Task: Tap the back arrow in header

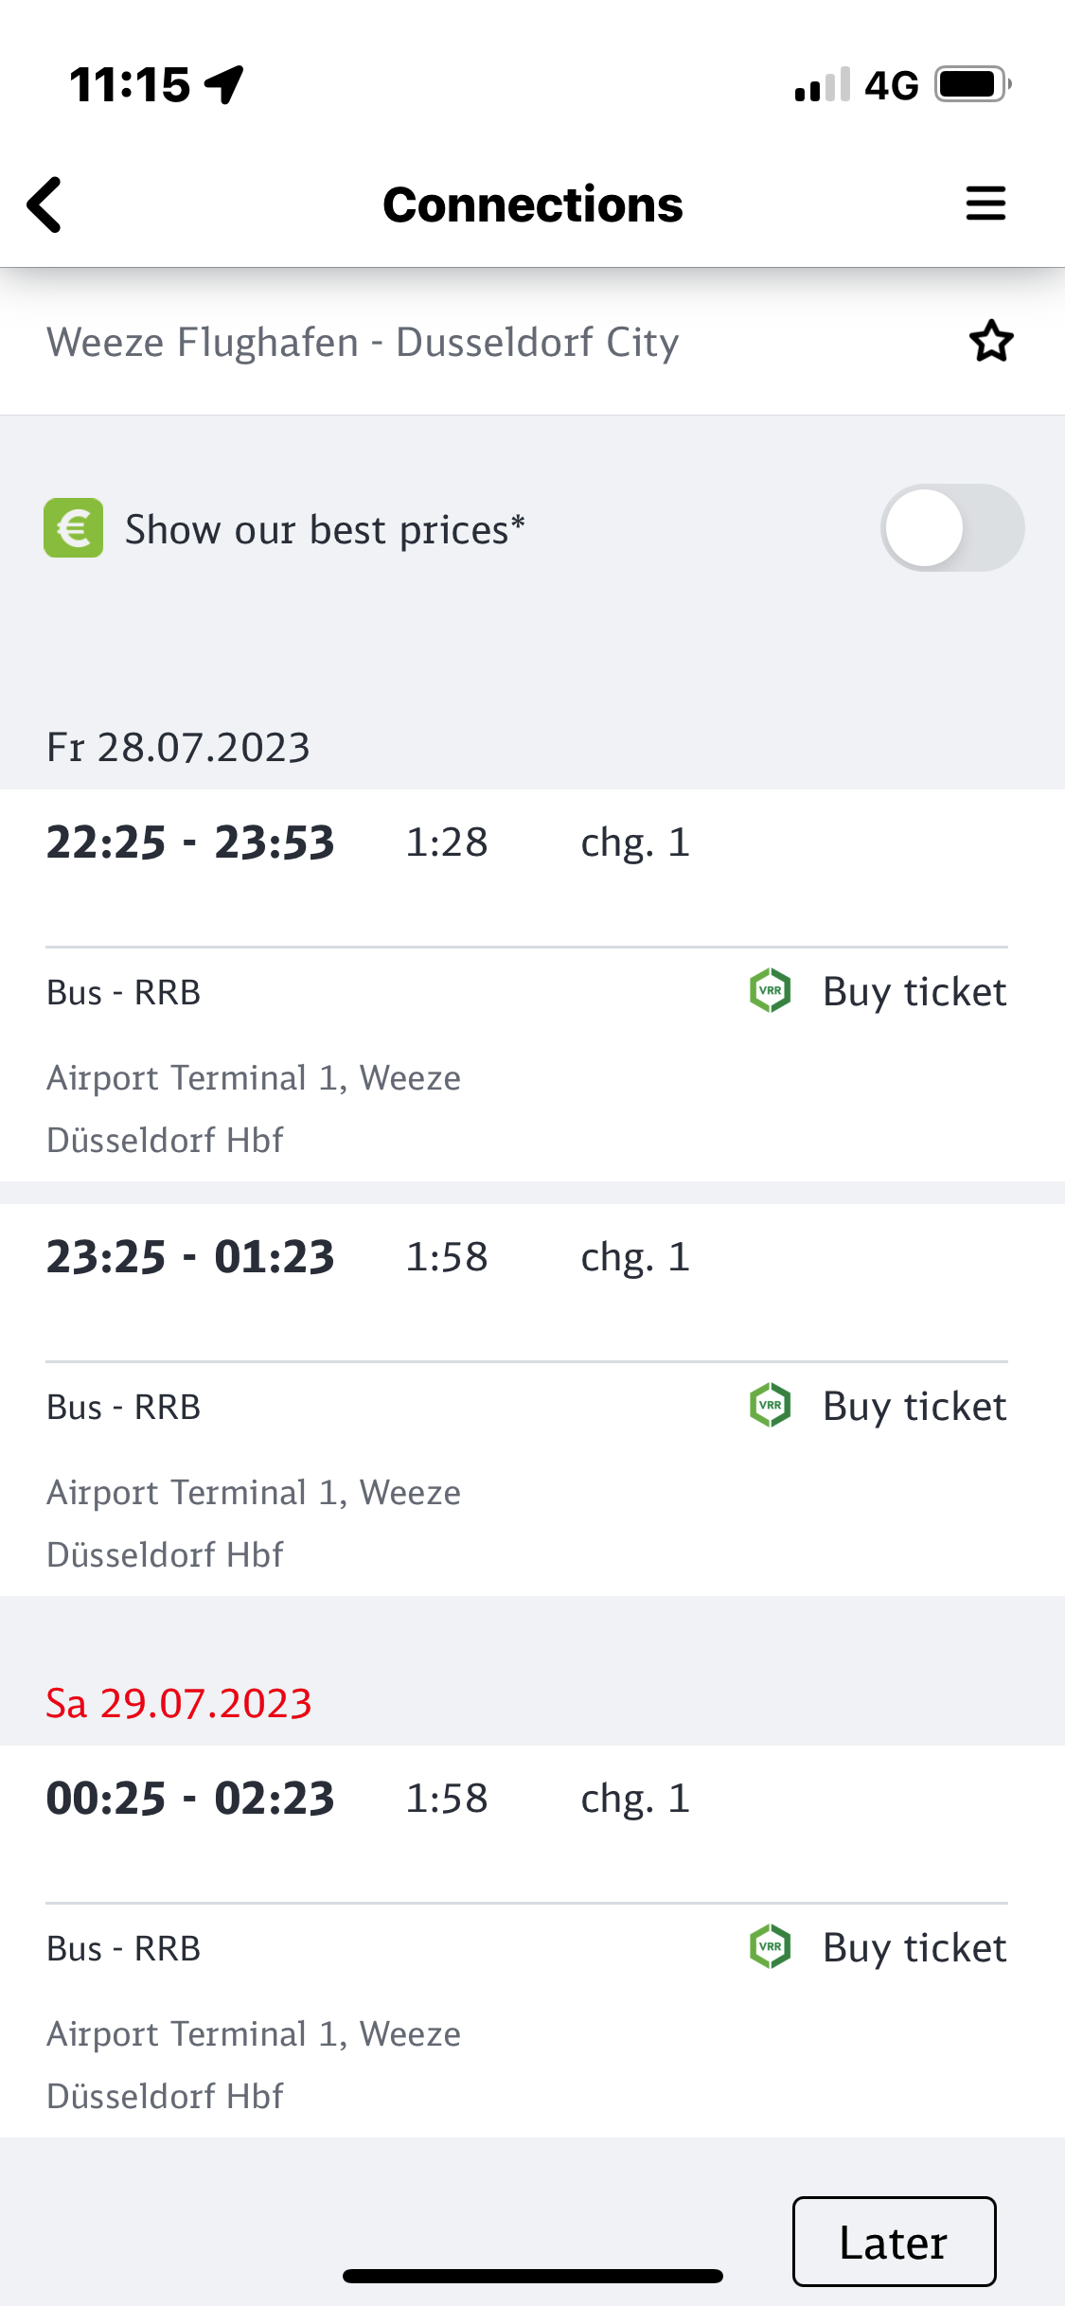Action: pos(44,204)
